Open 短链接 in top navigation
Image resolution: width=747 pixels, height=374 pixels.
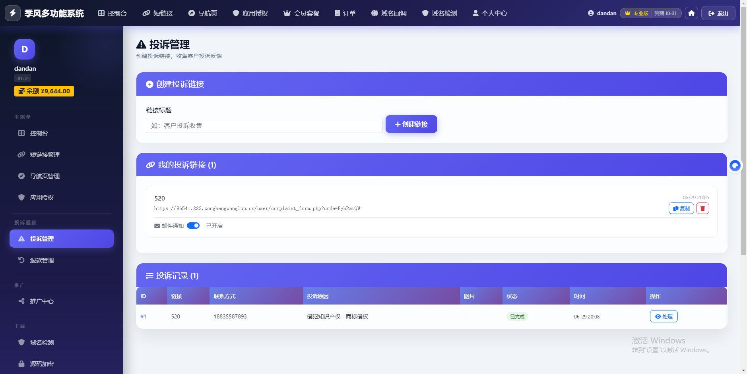click(158, 13)
